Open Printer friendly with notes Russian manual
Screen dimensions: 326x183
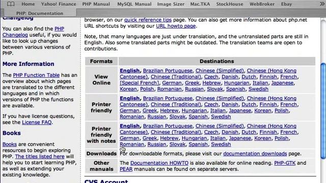pos(156,144)
